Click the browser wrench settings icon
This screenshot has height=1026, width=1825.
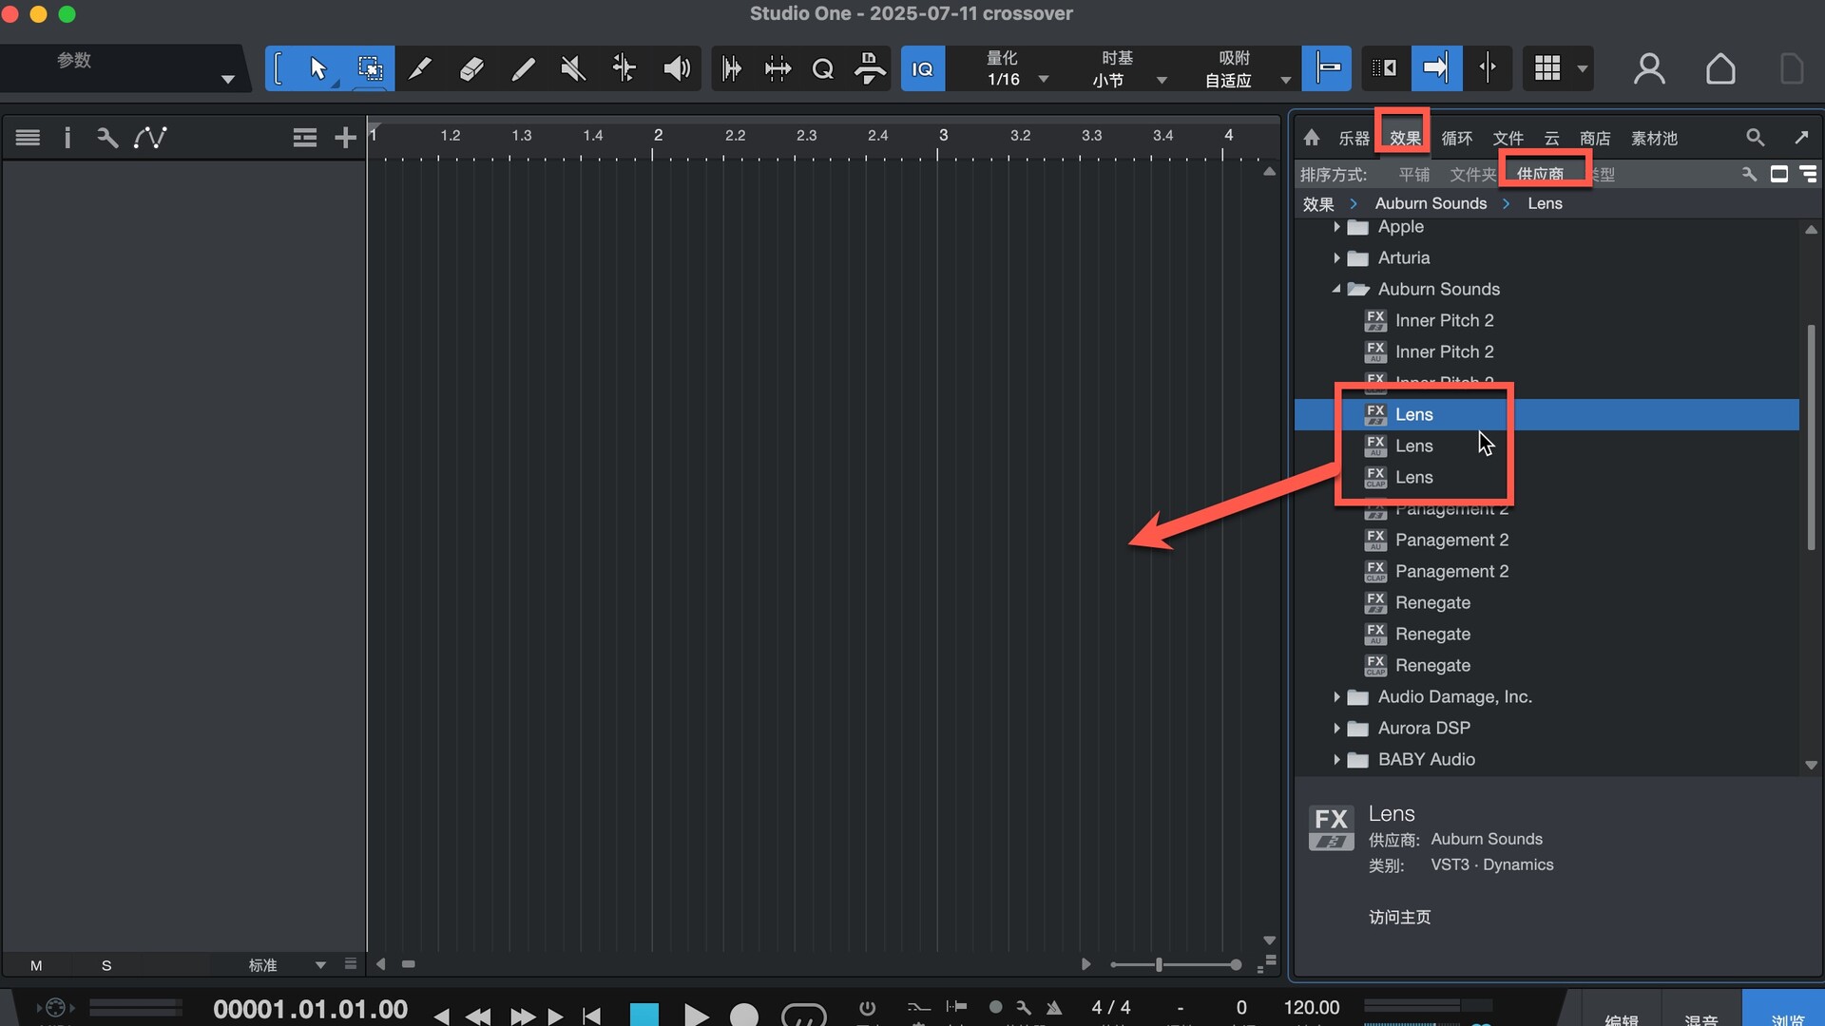(x=1749, y=174)
